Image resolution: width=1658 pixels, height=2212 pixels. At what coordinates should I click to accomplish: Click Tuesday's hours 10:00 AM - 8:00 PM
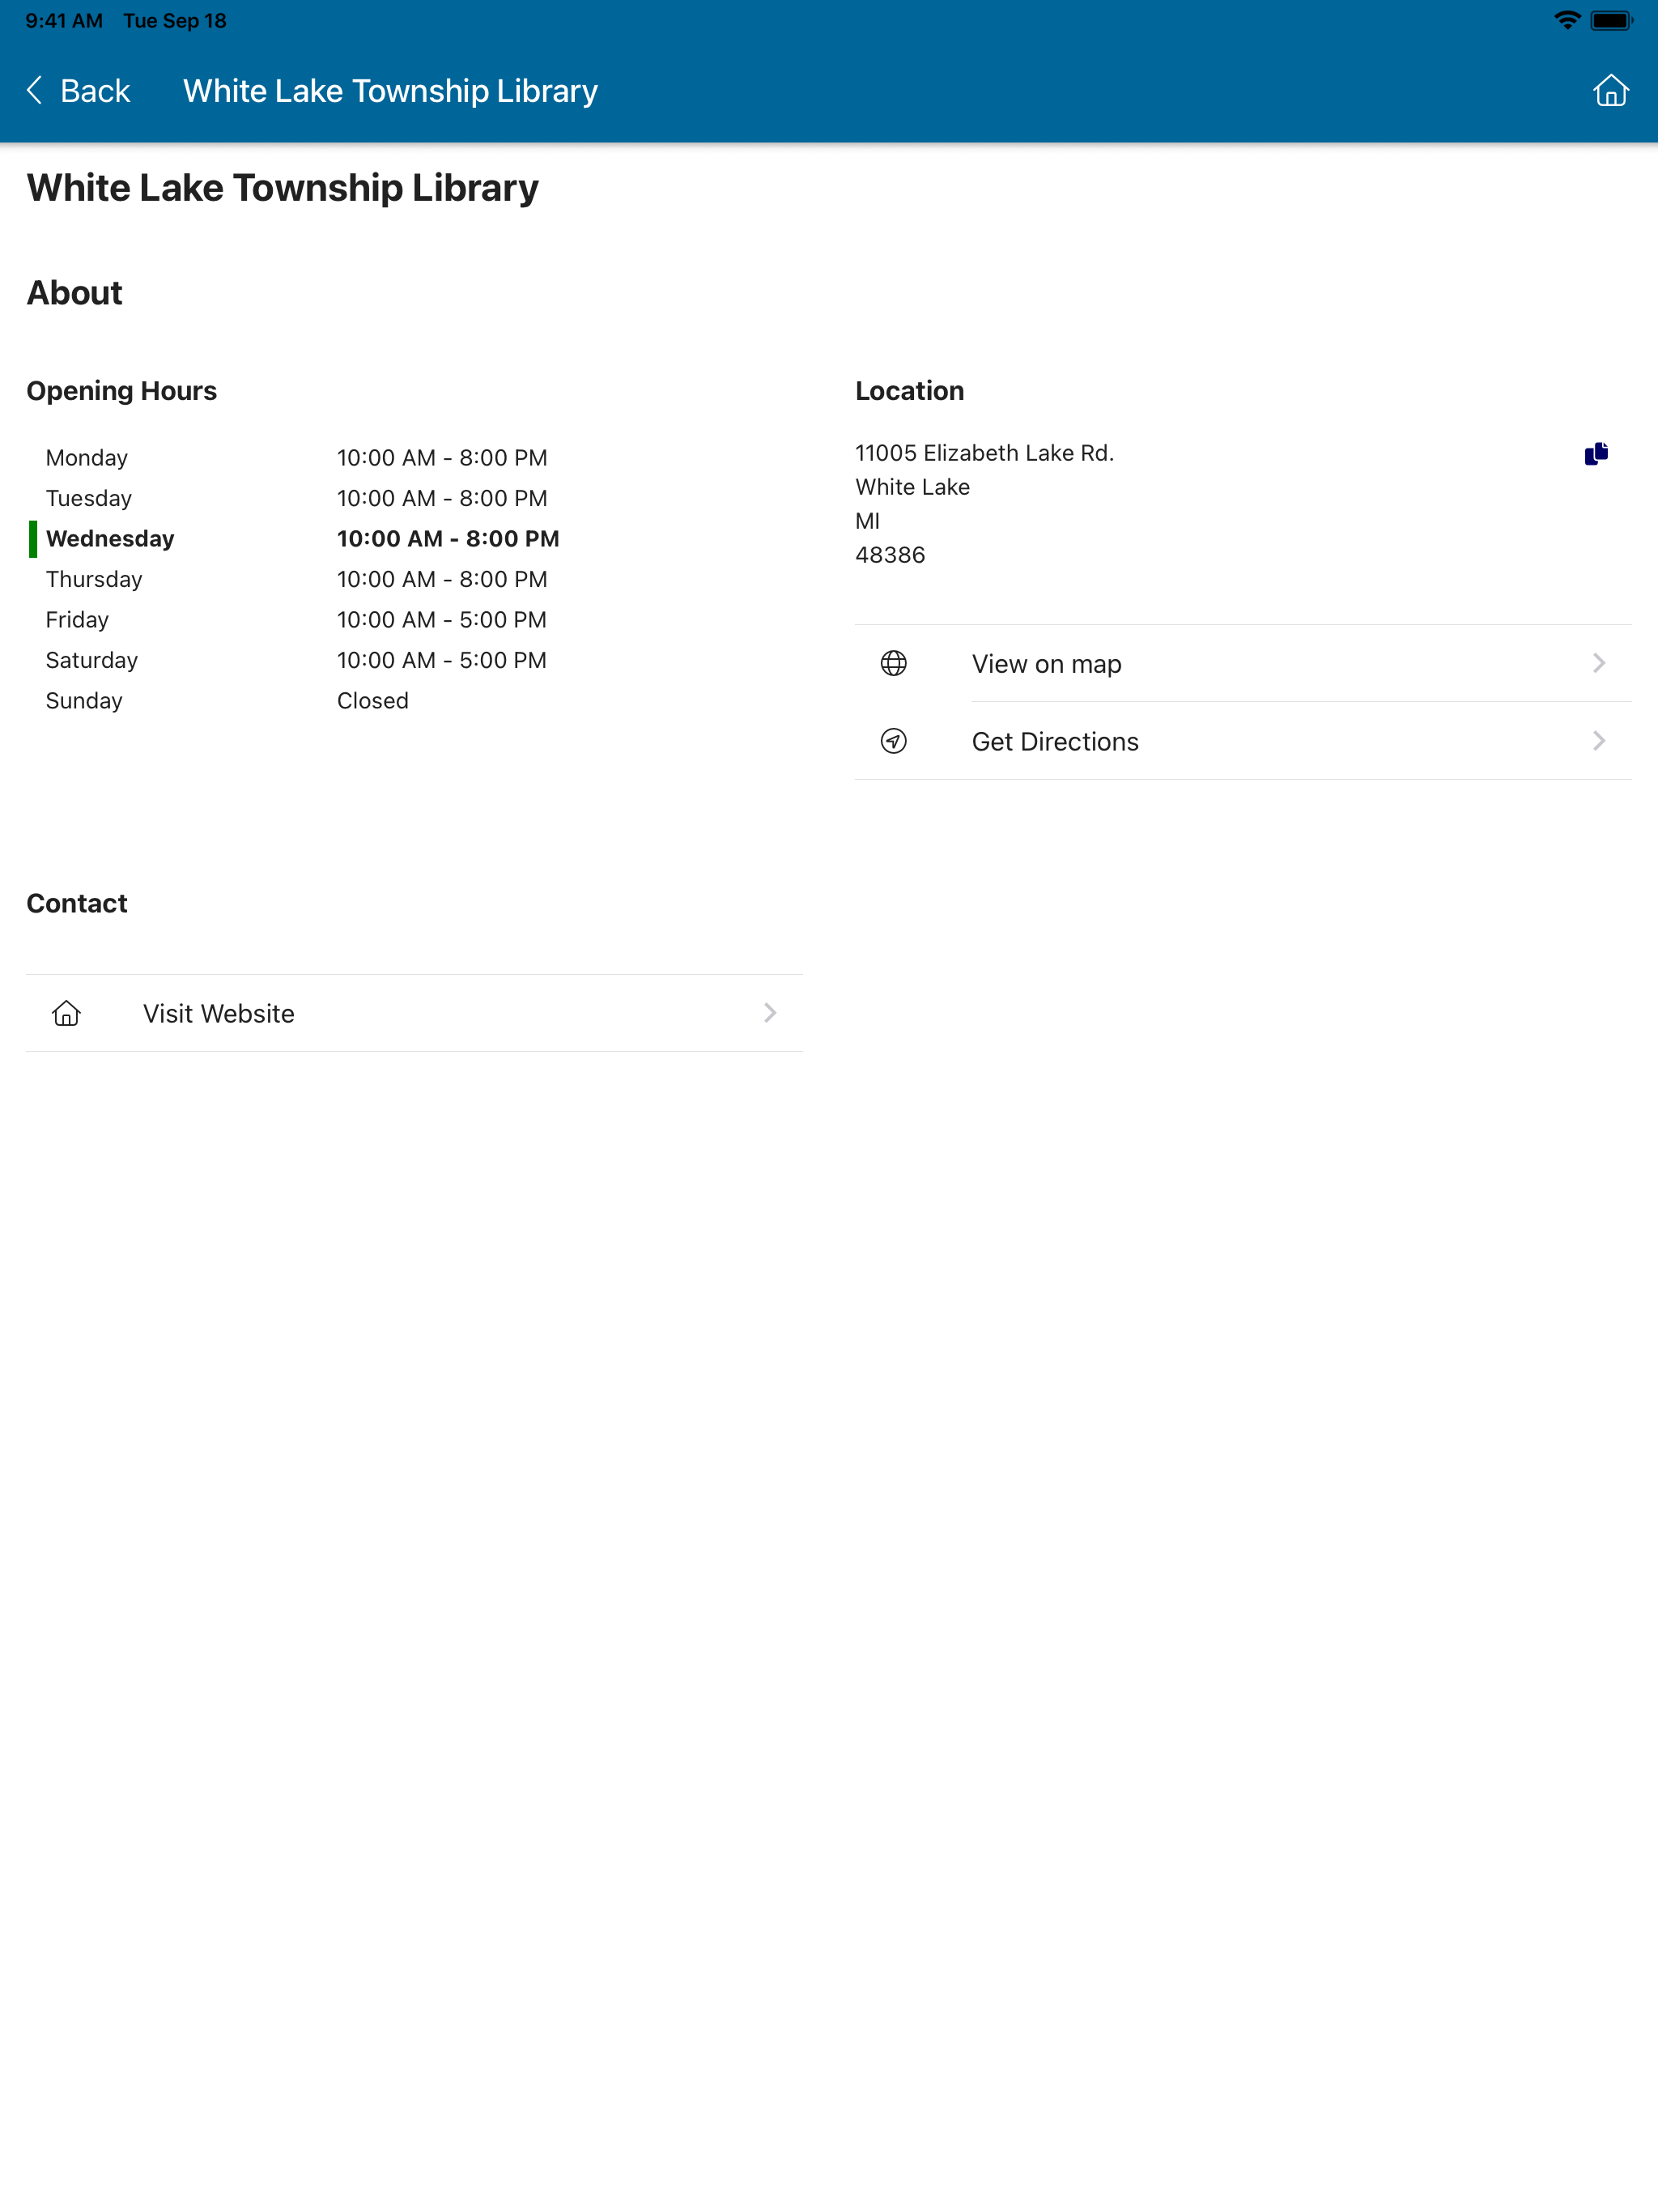(442, 498)
